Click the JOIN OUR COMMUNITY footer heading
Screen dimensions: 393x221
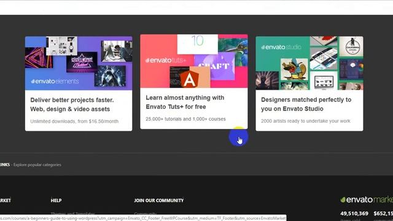(159, 201)
